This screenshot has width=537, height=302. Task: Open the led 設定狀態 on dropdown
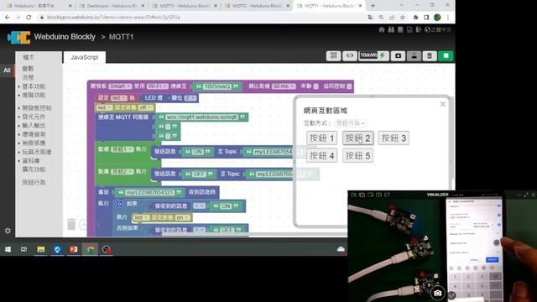click(182, 217)
